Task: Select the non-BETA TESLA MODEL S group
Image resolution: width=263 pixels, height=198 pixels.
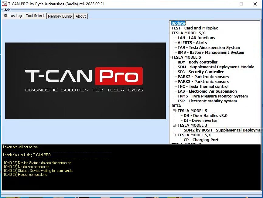Action: point(186,57)
